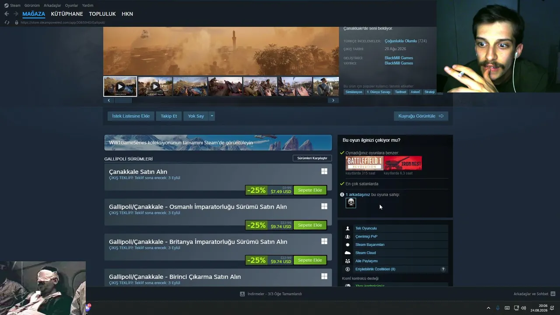Open the Tek Oyunculu category link

tap(366, 228)
